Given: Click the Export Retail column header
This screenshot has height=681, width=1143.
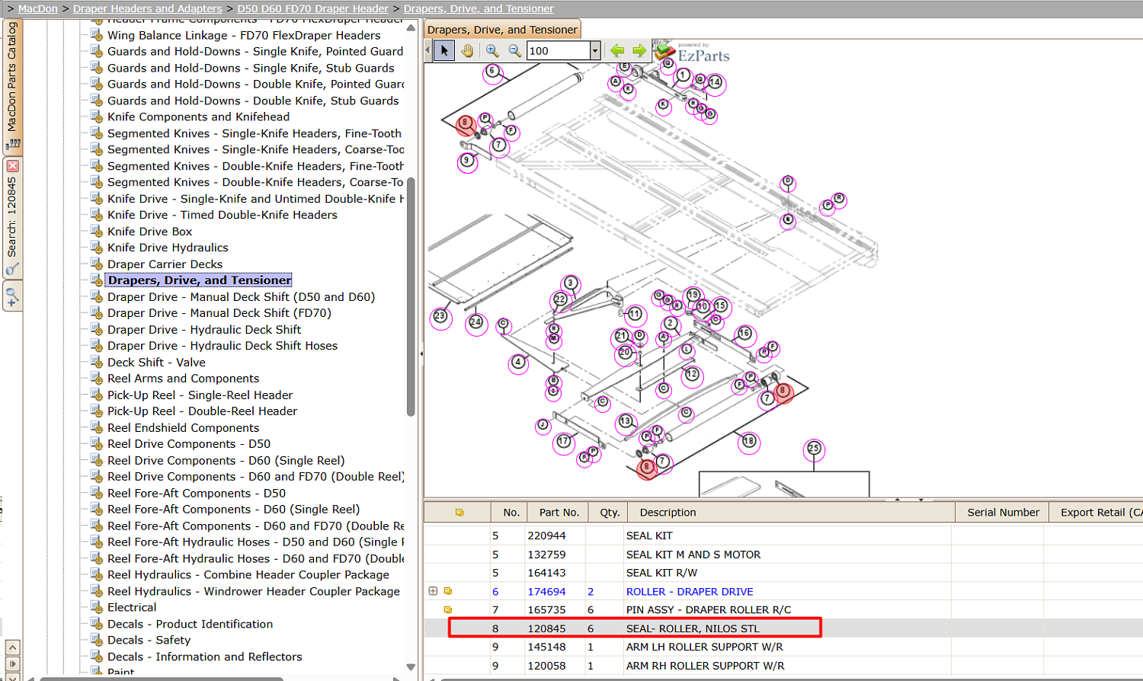Looking at the screenshot, I should point(1096,513).
